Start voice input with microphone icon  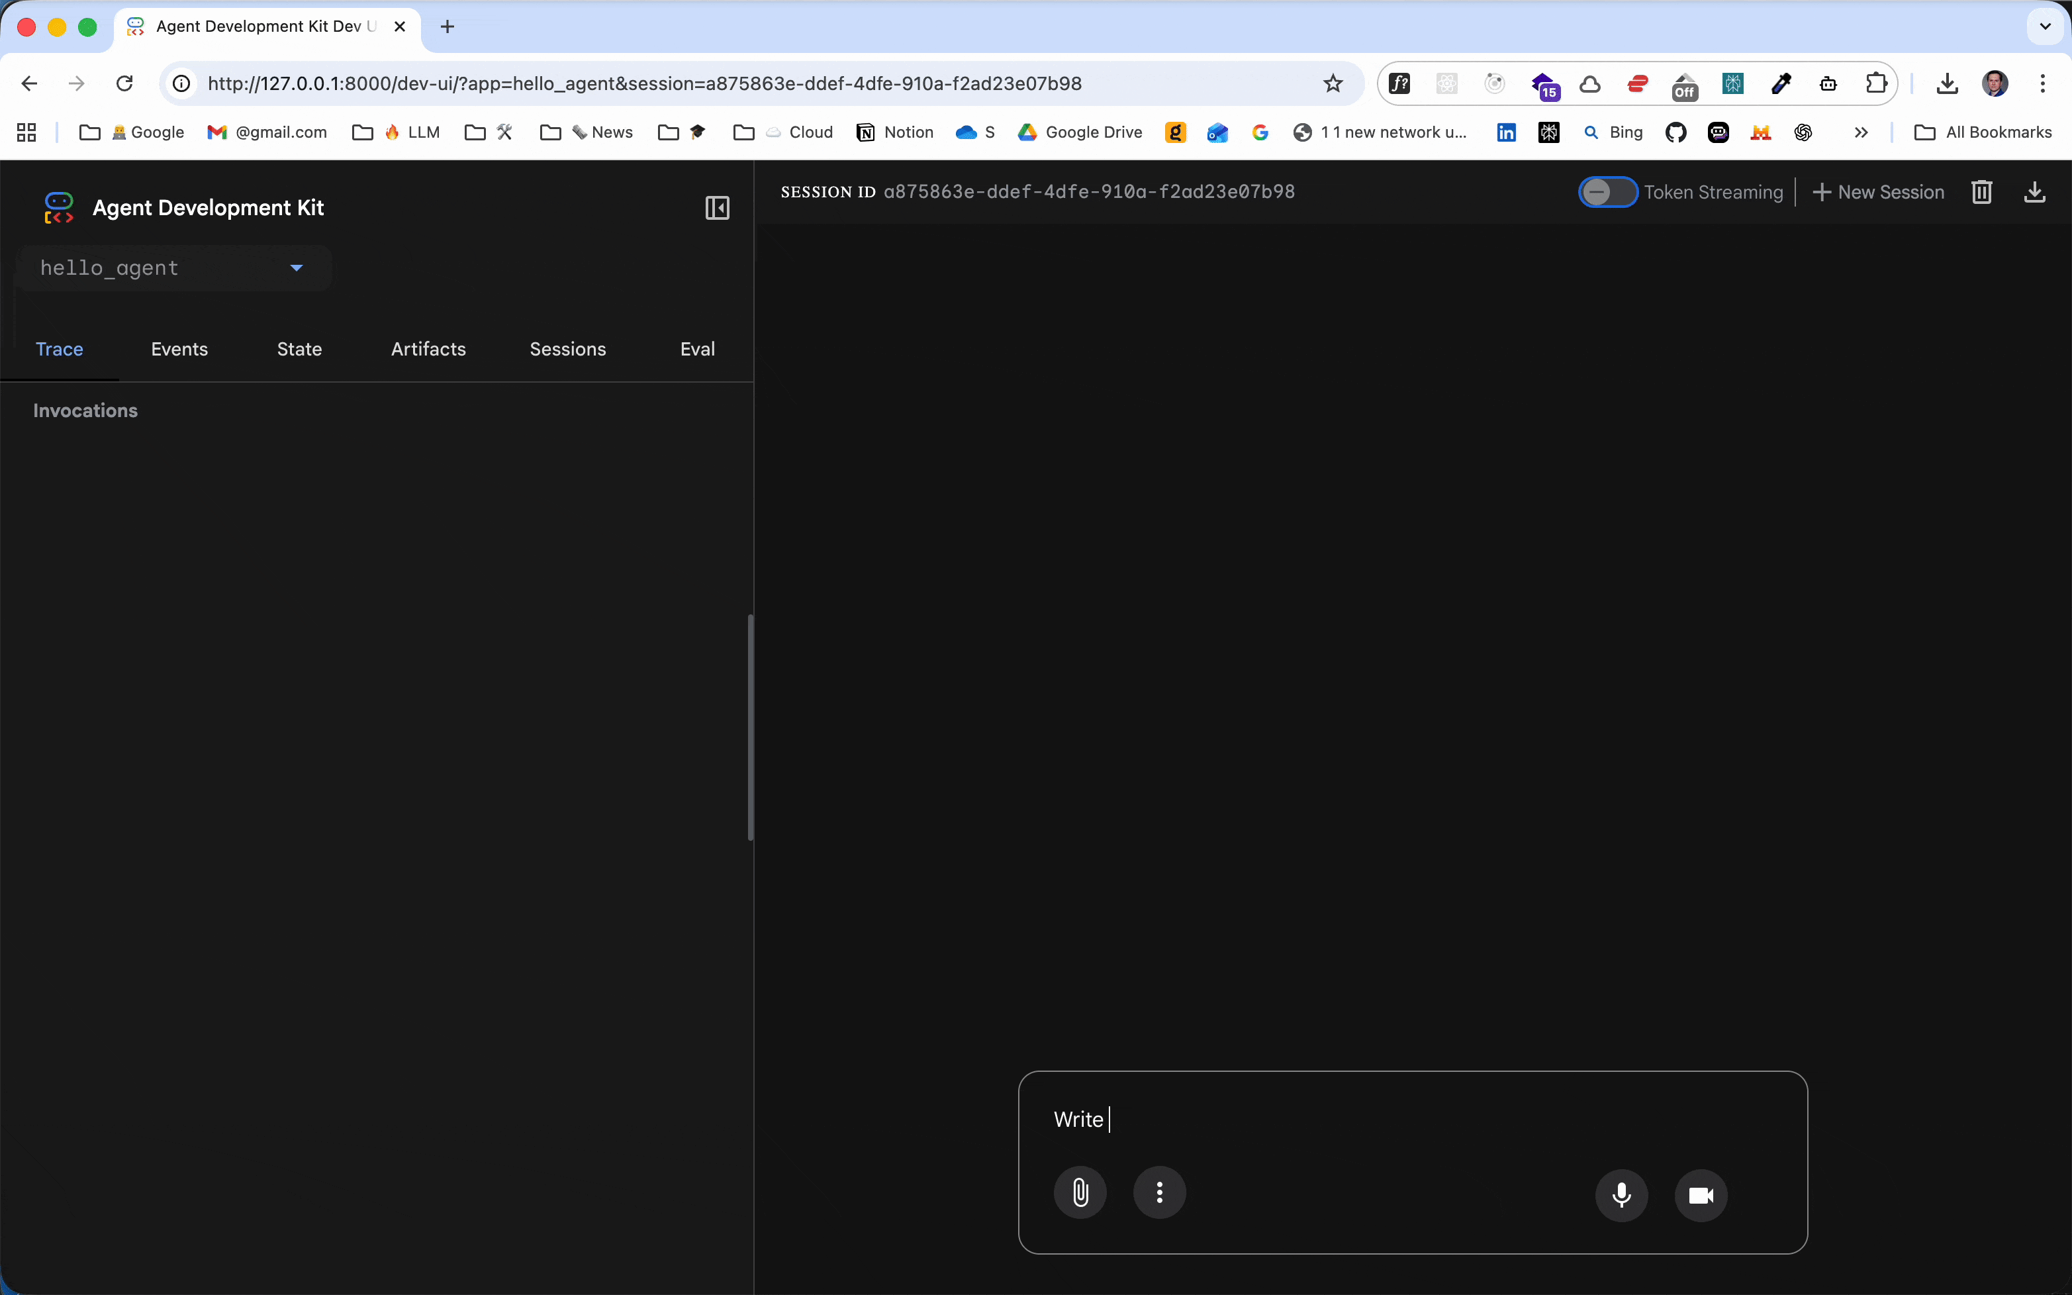(x=1621, y=1195)
